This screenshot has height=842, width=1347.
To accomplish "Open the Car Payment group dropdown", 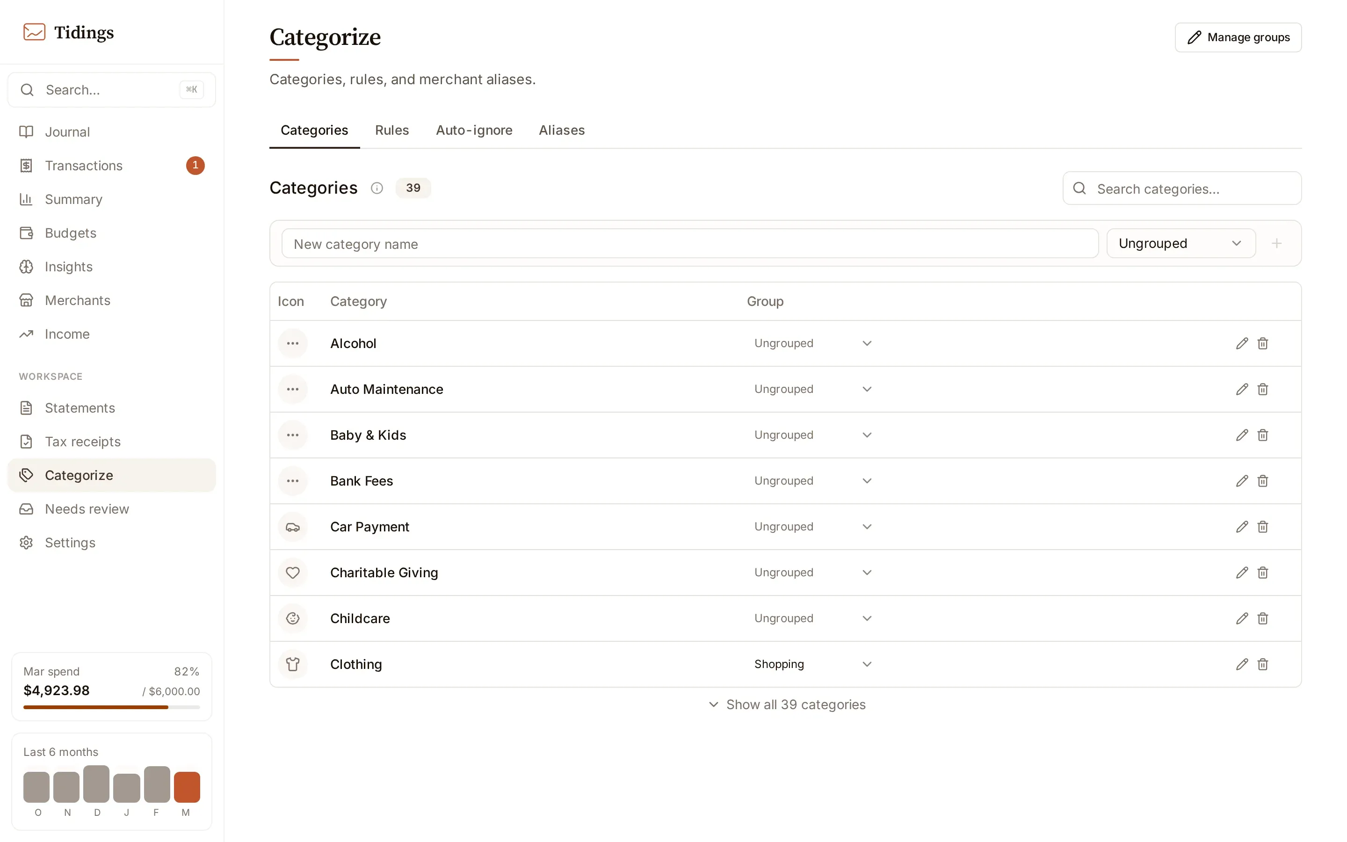I will point(813,527).
